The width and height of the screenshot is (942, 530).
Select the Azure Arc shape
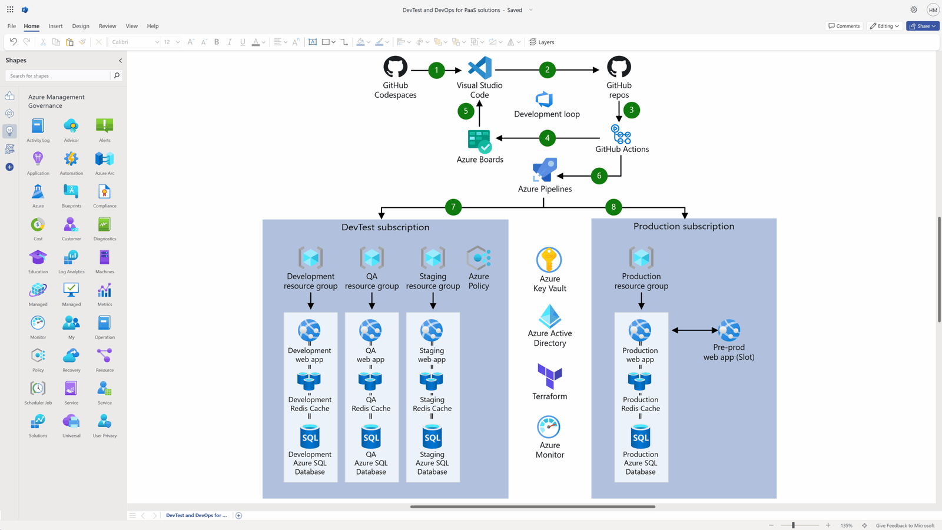pos(104,158)
